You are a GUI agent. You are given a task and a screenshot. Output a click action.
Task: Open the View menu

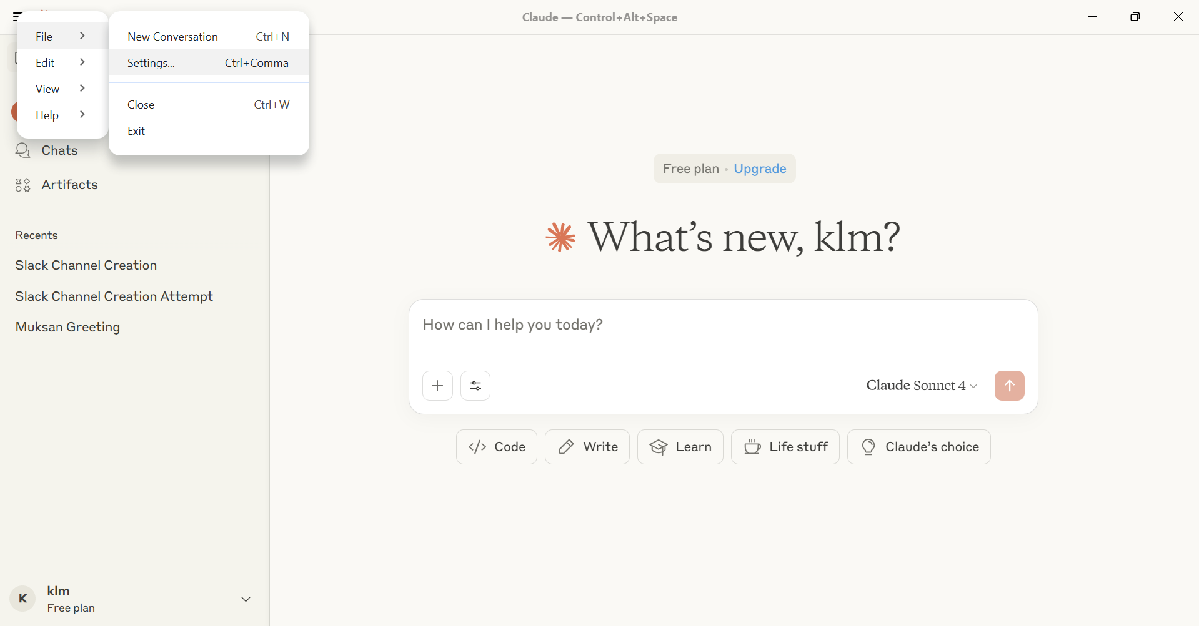62,89
